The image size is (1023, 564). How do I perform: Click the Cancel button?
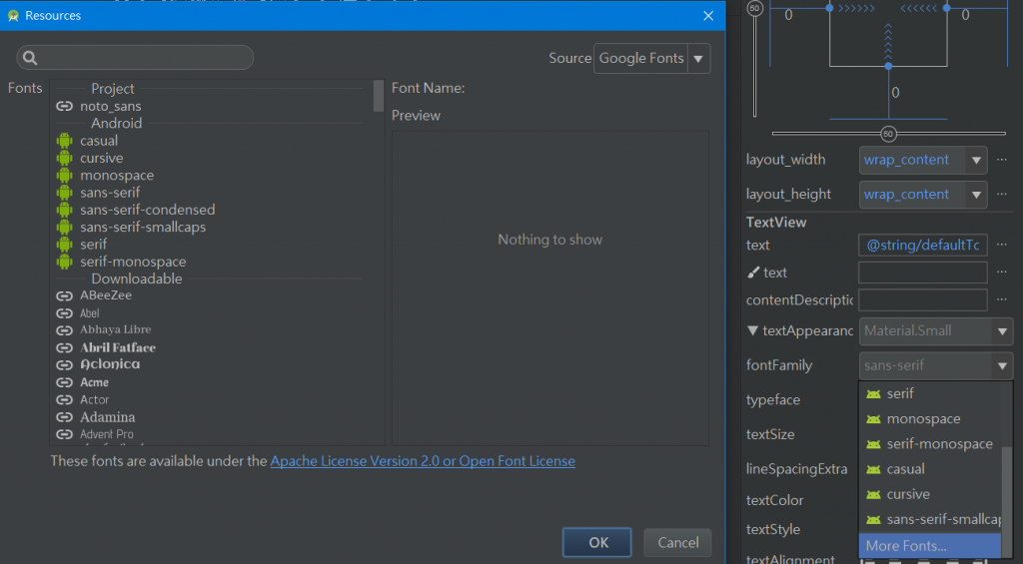(678, 542)
